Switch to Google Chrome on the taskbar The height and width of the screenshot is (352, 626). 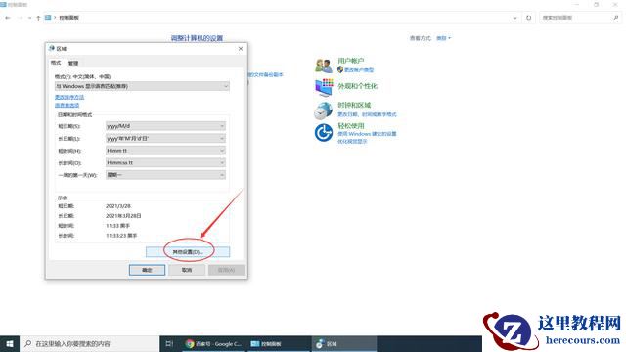click(x=213, y=343)
